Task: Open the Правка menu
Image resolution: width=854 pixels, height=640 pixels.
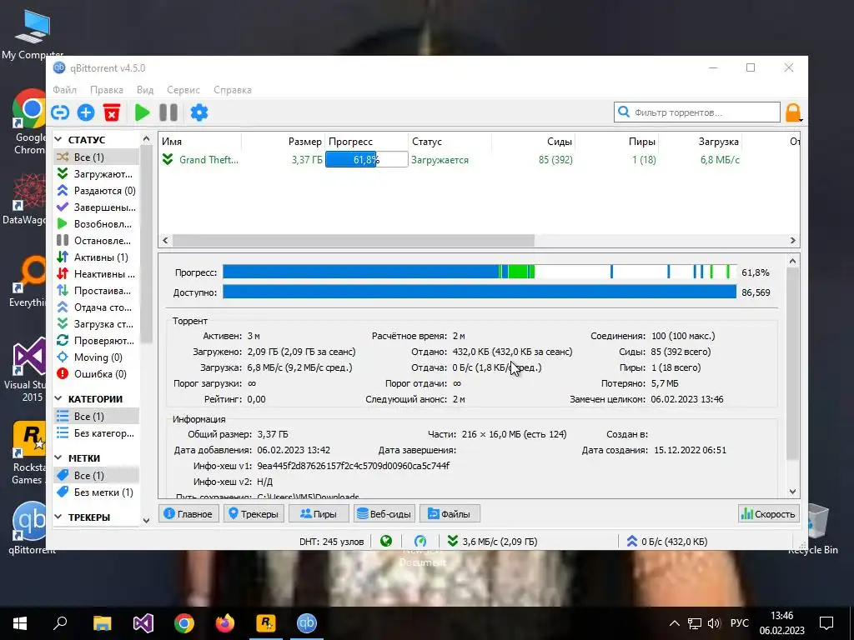Action: pyautogui.click(x=106, y=90)
